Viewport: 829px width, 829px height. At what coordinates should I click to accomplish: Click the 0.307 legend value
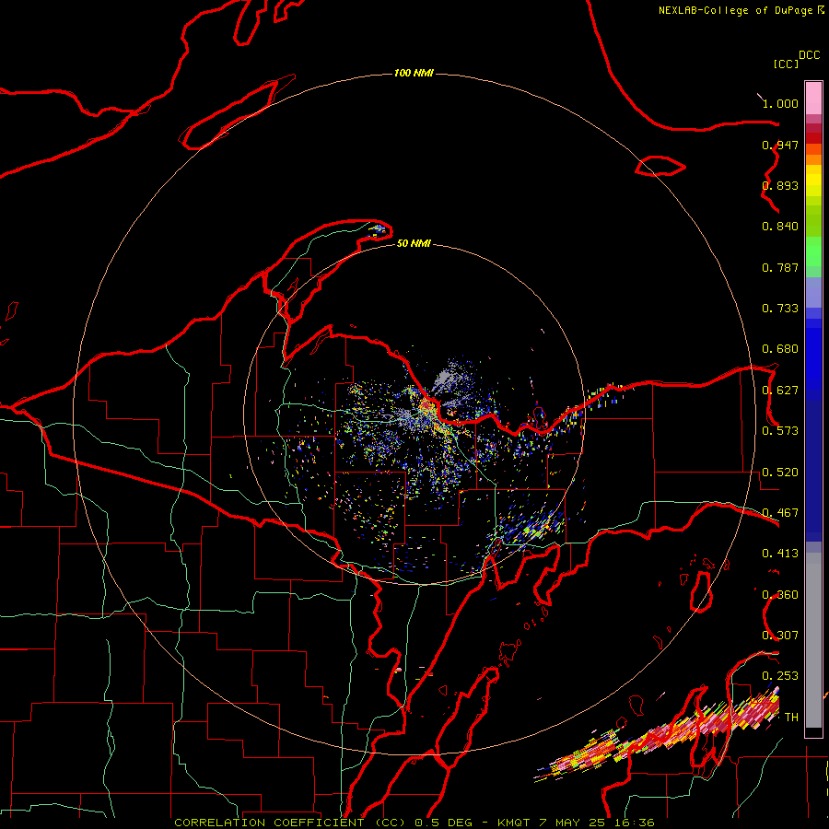[780, 636]
